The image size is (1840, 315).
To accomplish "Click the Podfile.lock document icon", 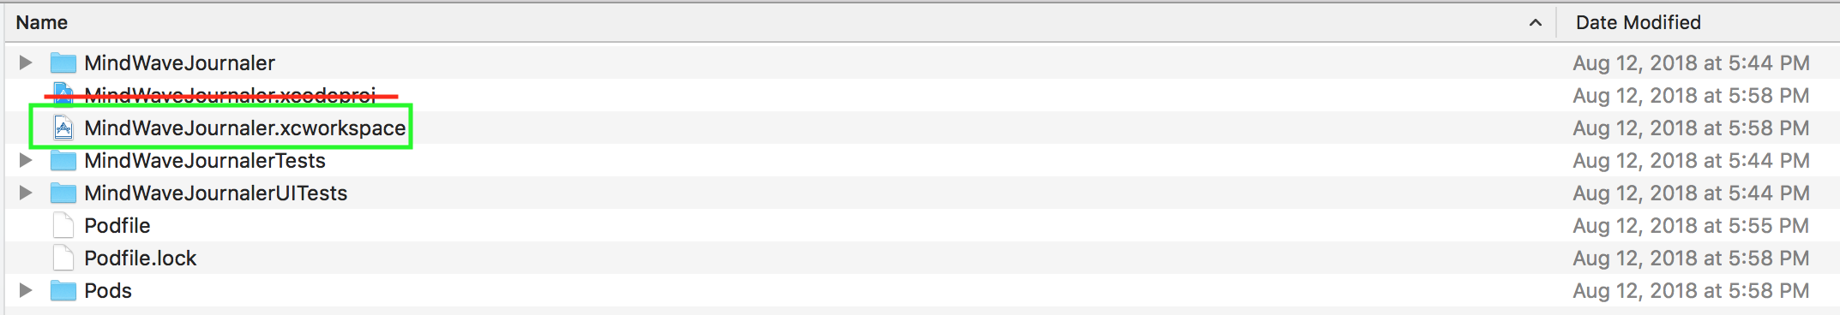I will (x=63, y=259).
